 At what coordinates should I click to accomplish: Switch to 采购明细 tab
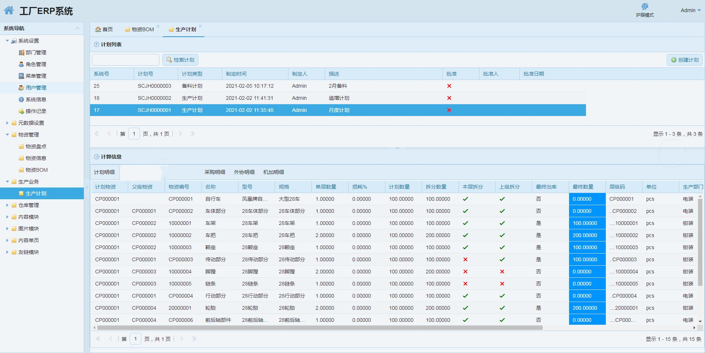(215, 172)
